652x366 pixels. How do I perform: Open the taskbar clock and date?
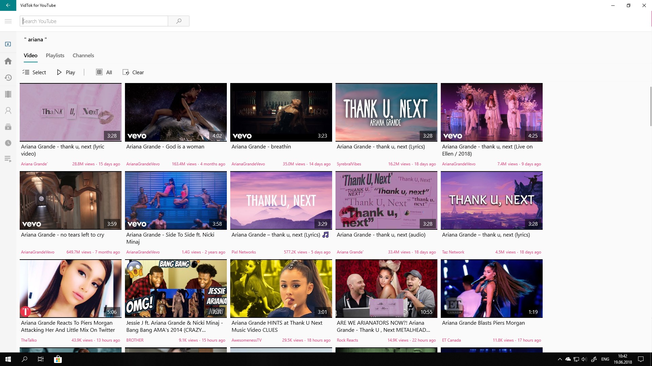point(623,359)
